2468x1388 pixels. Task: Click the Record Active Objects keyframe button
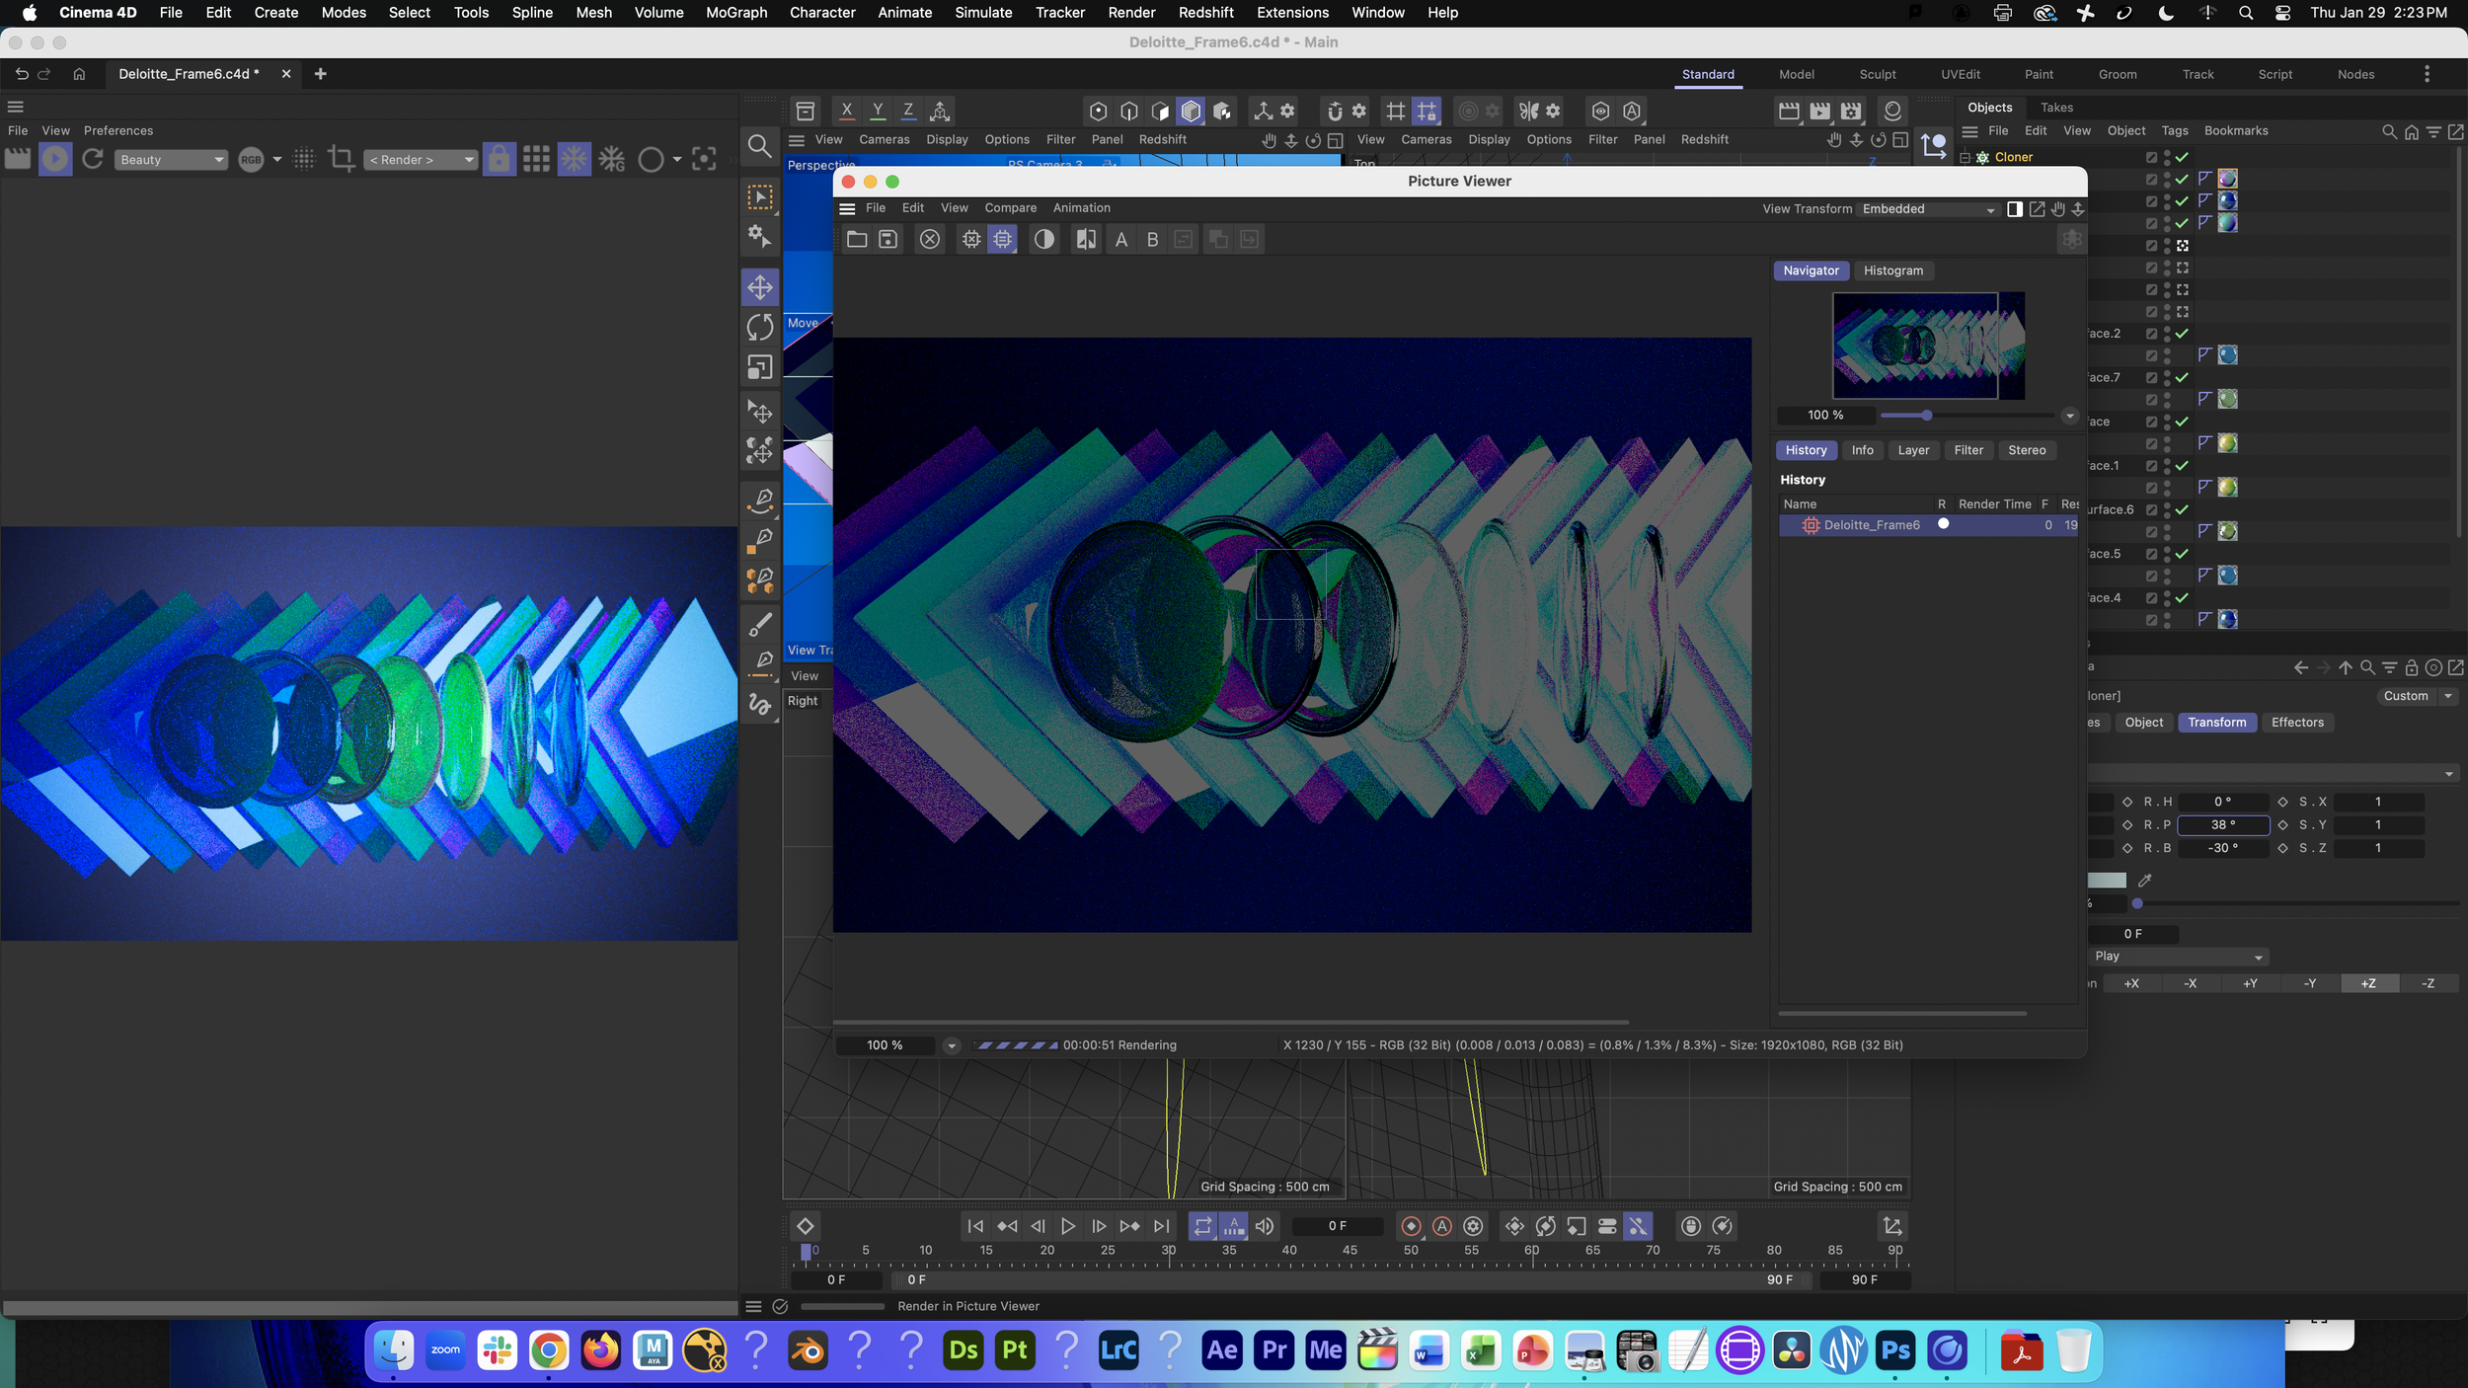(1411, 1226)
